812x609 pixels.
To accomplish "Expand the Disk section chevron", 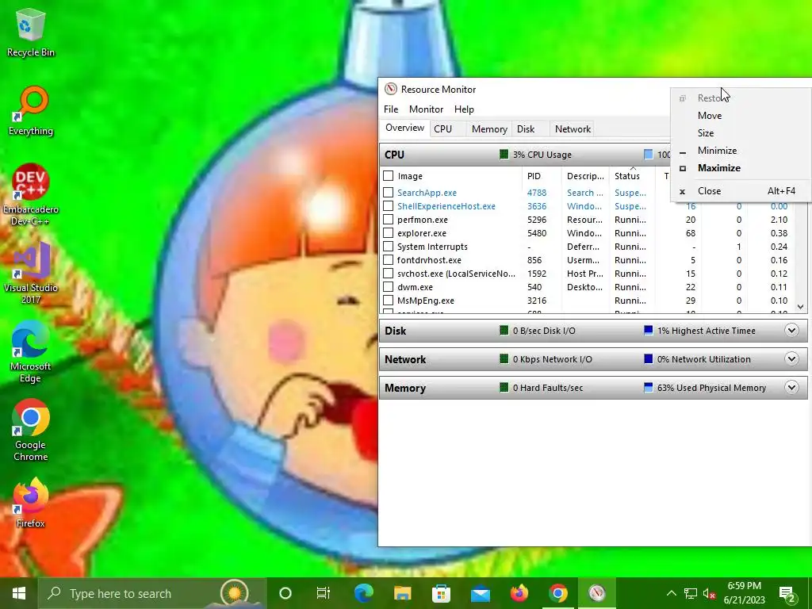I will coord(791,331).
